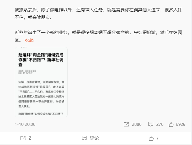Tap the thumbs-up icon beside 7
192x145 pixels.
(x=151, y=138)
